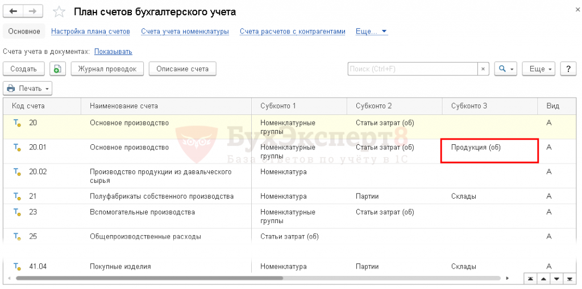Click the Субконто 2 column header
Image resolution: width=582 pixels, height=289 pixels.
pos(394,106)
